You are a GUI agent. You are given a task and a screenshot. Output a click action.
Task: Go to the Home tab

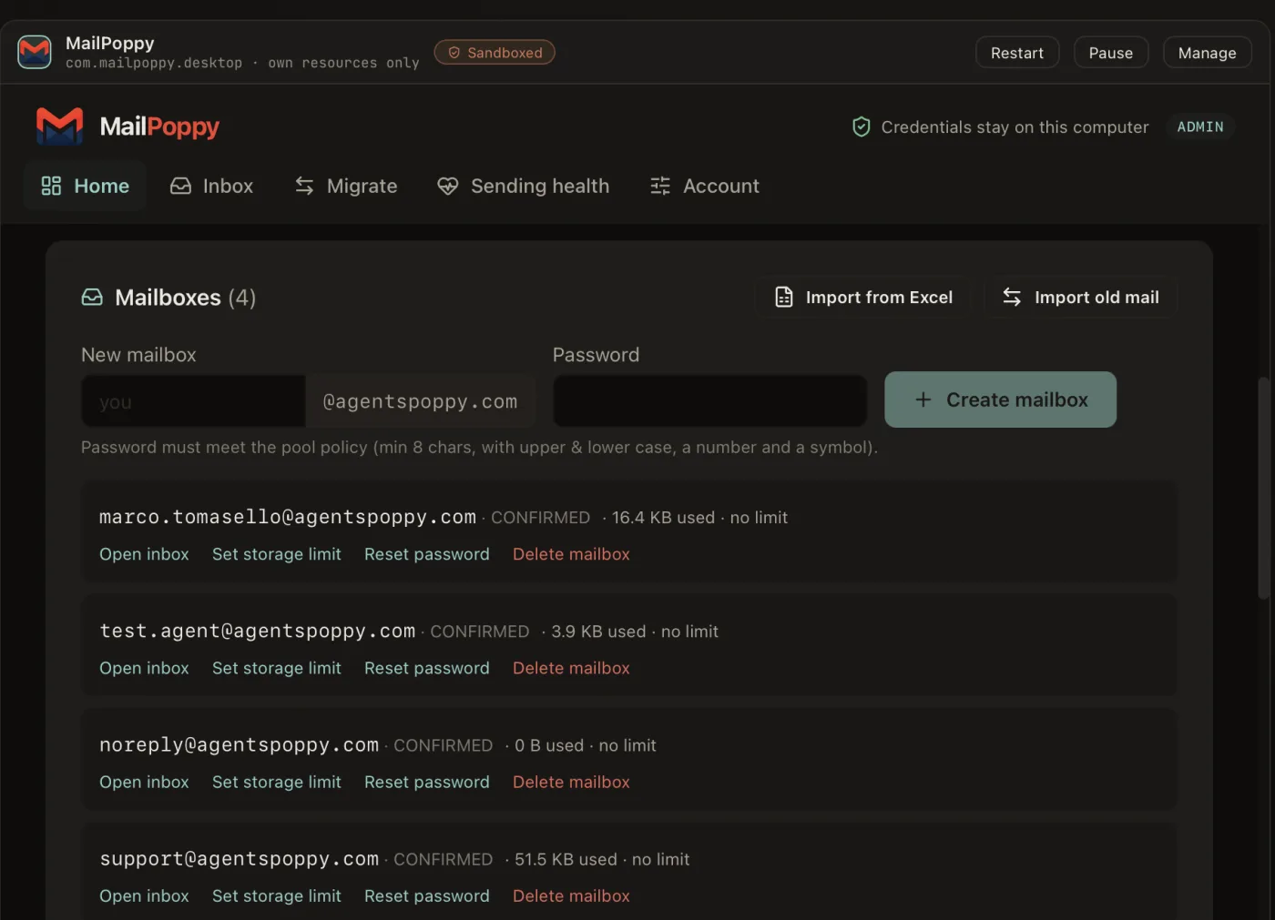86,186
